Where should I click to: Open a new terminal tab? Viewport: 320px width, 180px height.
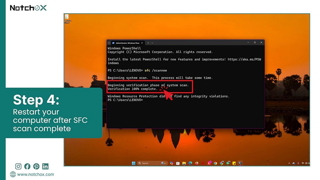[x=148, y=43]
